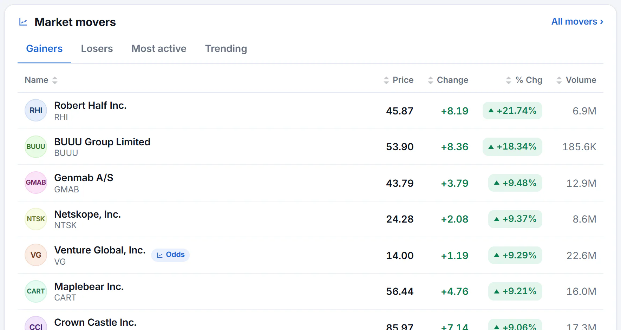
Task: Click the +8.36 change value
Action: [x=455, y=147]
